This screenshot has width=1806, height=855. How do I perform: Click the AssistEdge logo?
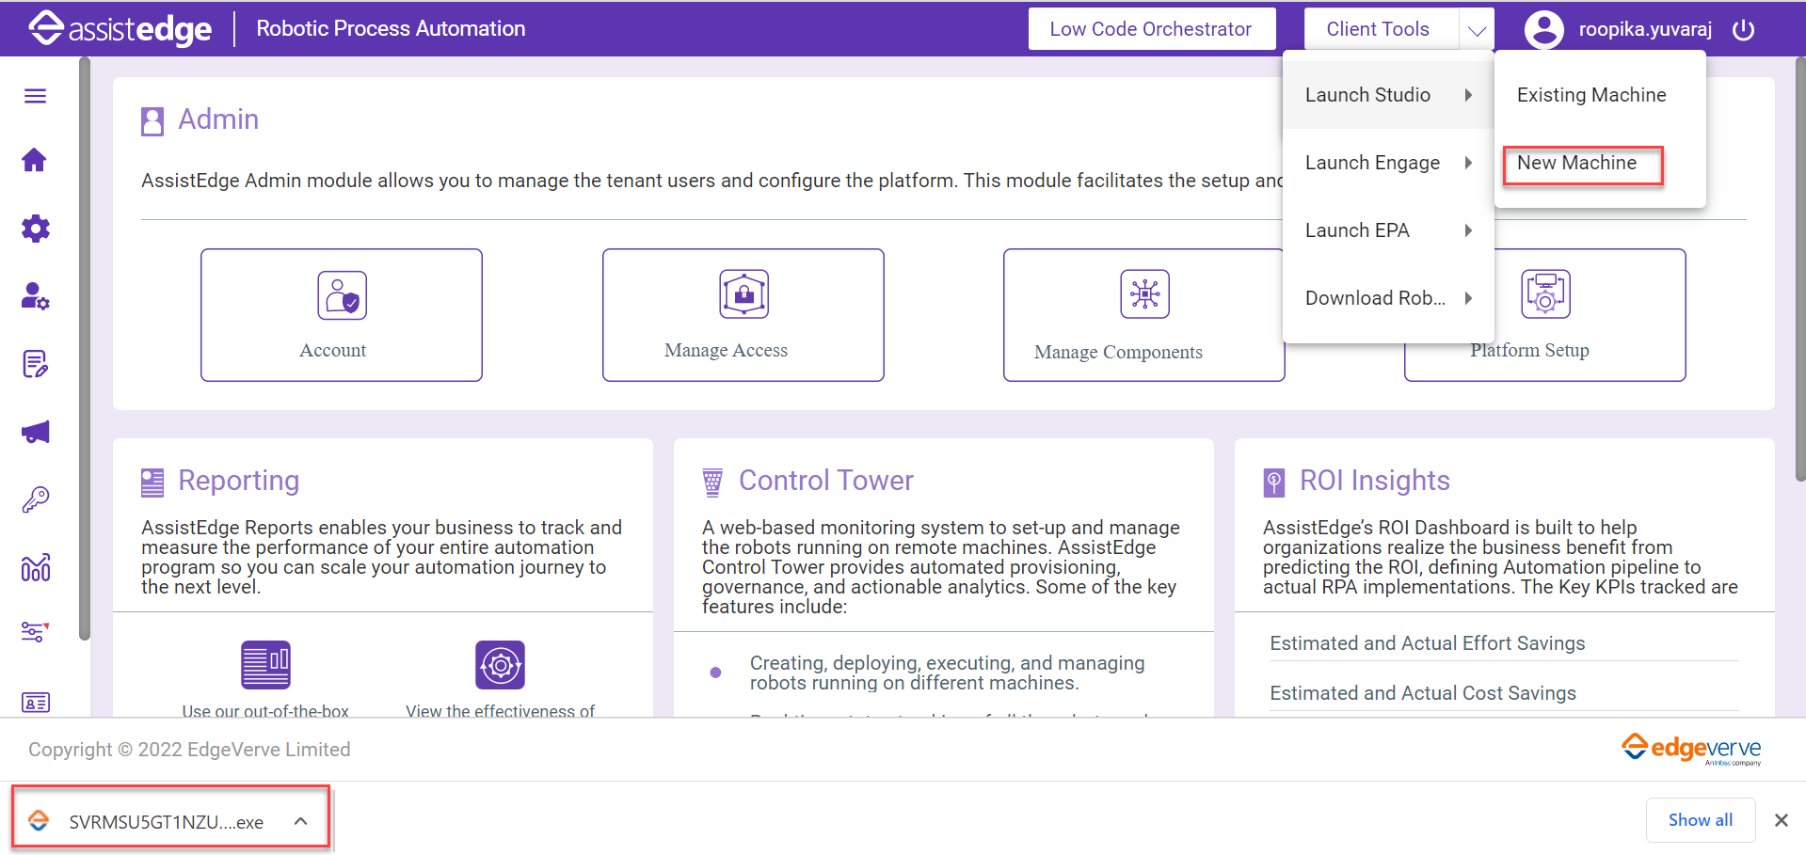click(120, 28)
